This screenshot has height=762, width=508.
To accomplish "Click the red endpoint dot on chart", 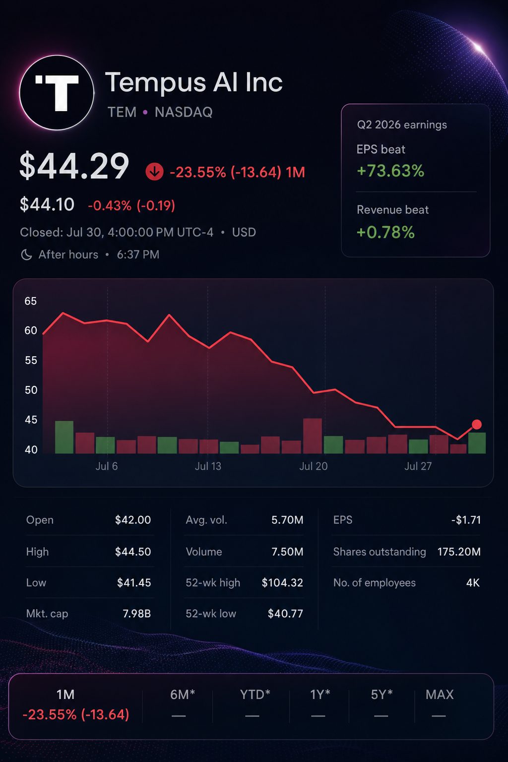I will pos(477,424).
